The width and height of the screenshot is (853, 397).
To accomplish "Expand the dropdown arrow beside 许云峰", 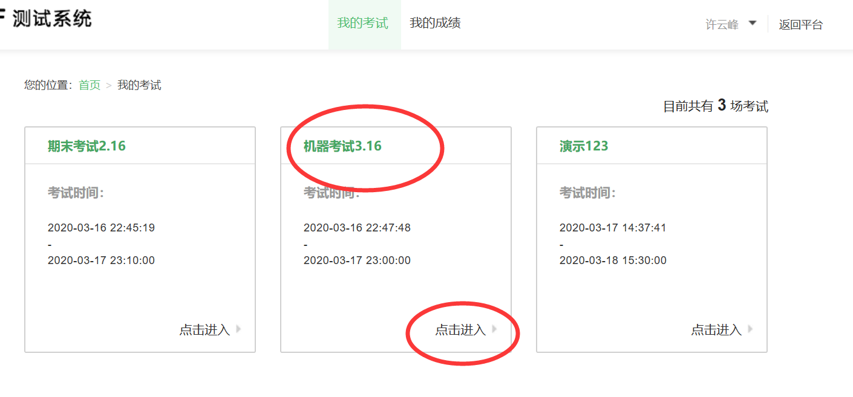I will tap(752, 24).
